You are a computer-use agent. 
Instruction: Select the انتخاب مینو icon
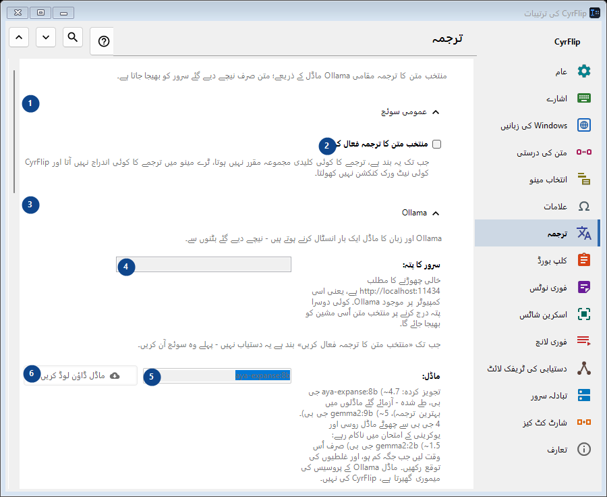click(x=584, y=179)
